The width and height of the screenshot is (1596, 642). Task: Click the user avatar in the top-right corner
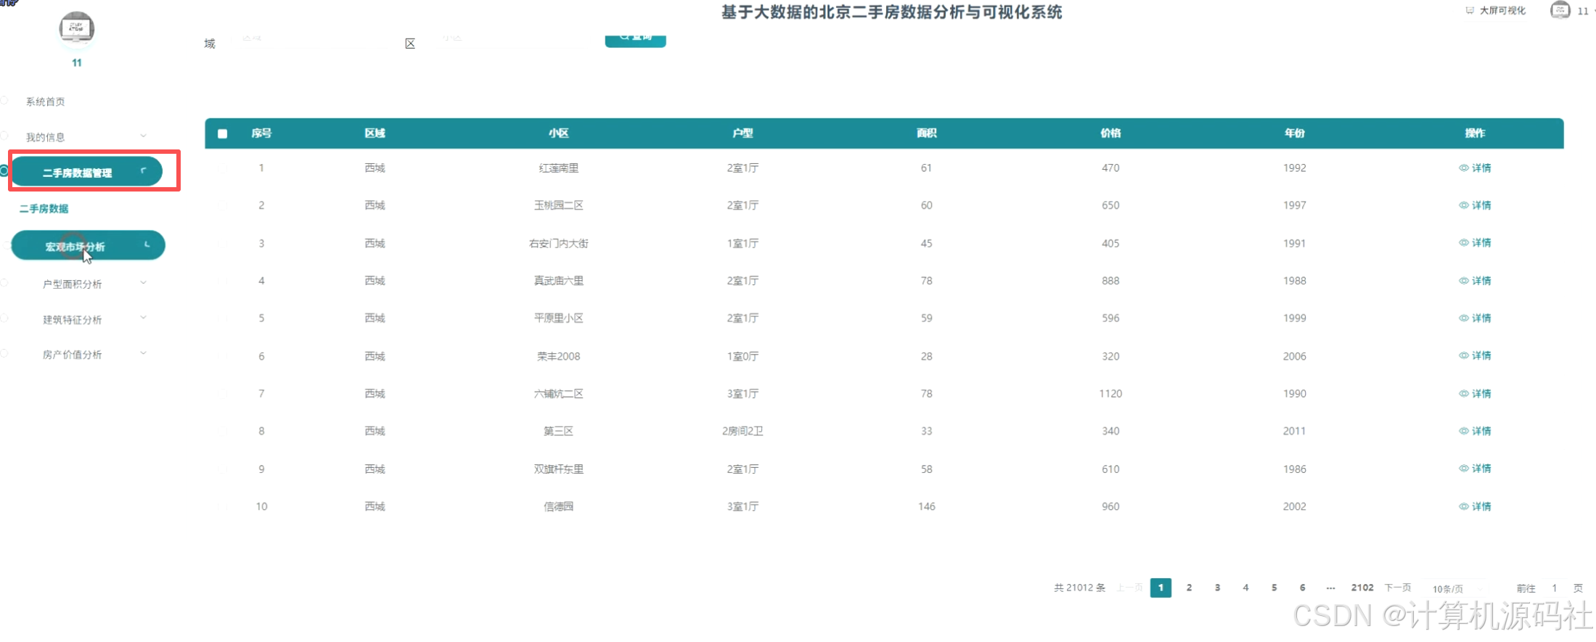[x=1560, y=10]
